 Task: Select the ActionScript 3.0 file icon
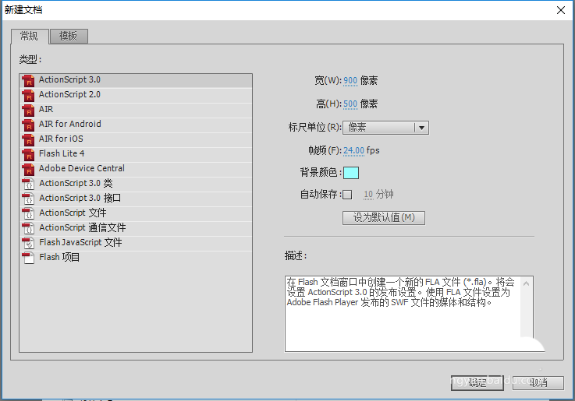click(x=28, y=80)
